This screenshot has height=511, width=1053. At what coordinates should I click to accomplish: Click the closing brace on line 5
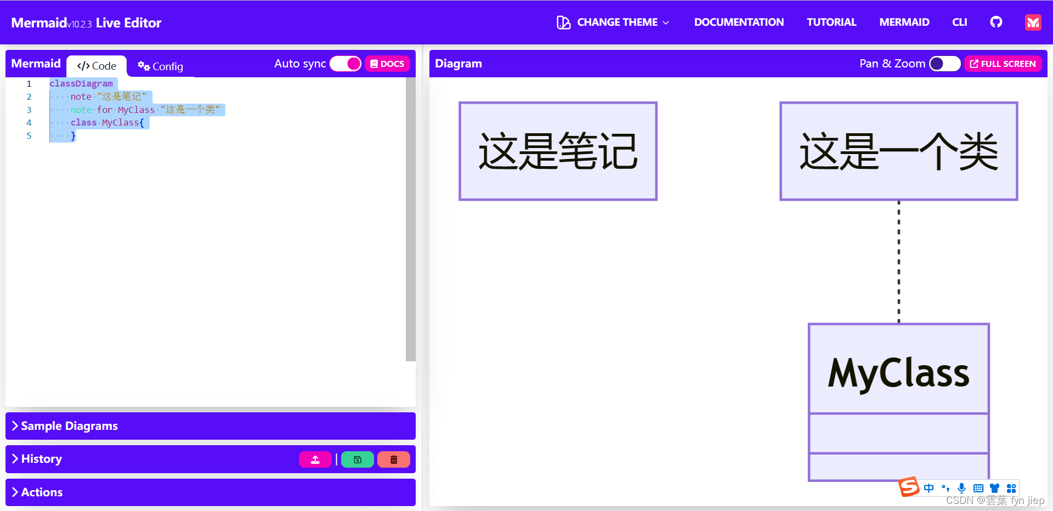pyautogui.click(x=73, y=135)
